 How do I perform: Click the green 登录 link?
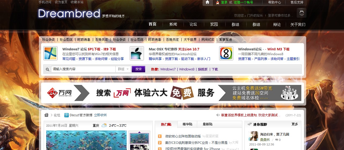point(224,2)
